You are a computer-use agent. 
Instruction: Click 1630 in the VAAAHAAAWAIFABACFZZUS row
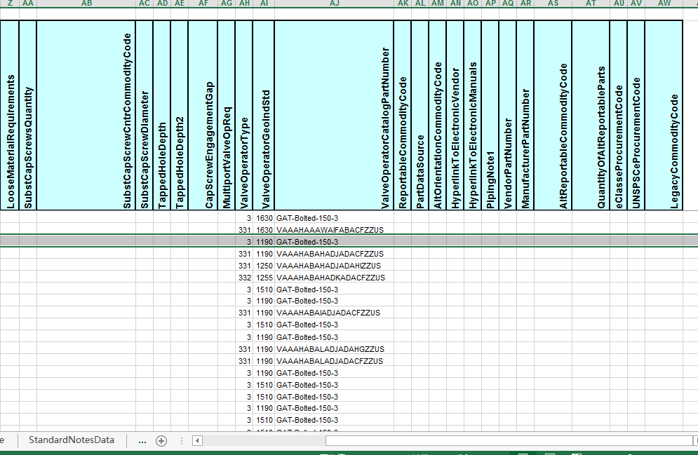[x=264, y=230]
